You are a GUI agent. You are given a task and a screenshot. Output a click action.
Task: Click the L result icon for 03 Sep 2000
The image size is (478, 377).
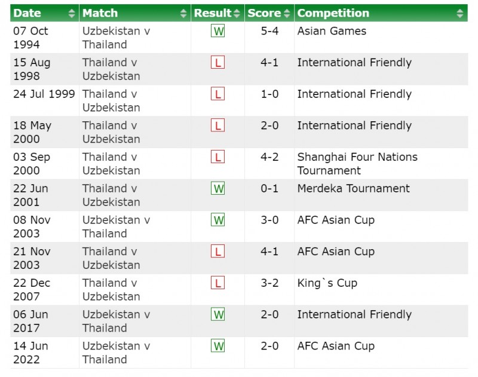point(218,157)
